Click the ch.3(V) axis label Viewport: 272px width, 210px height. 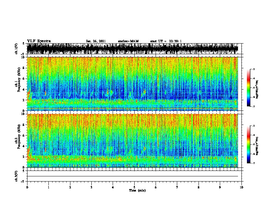[16, 176]
